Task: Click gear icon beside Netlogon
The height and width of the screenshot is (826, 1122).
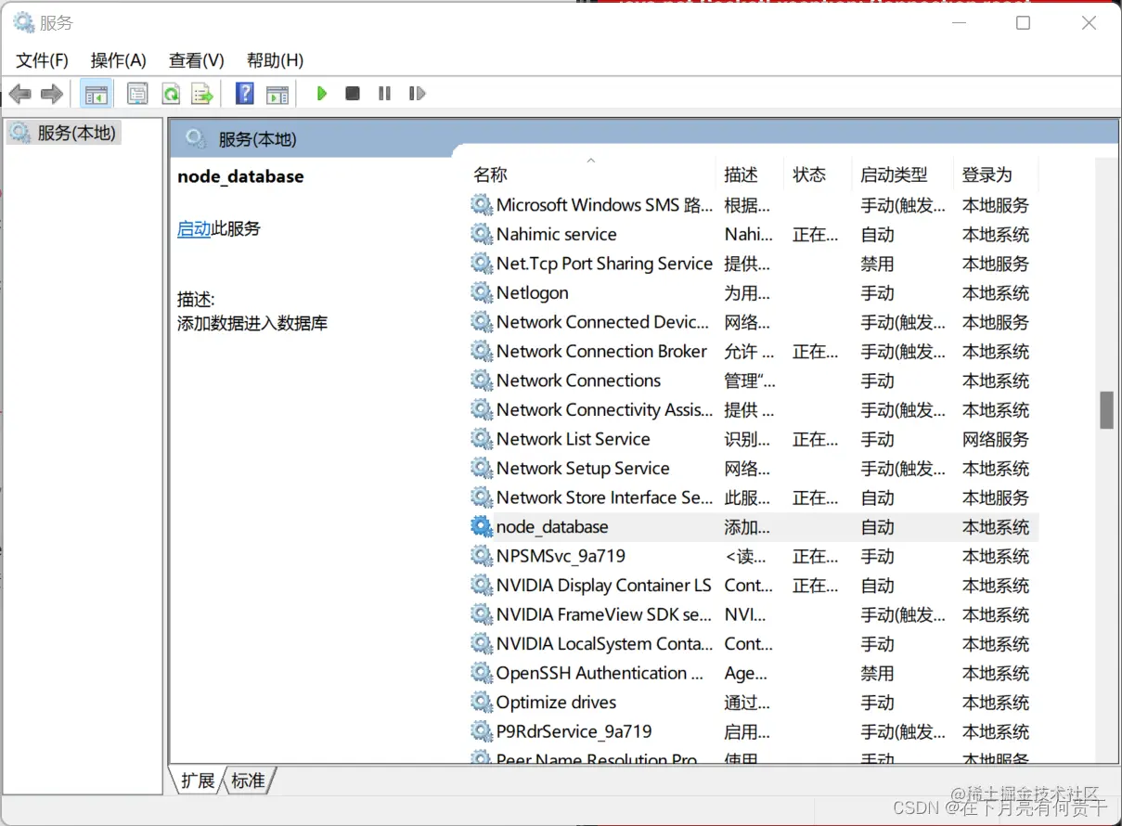Action: 482,292
